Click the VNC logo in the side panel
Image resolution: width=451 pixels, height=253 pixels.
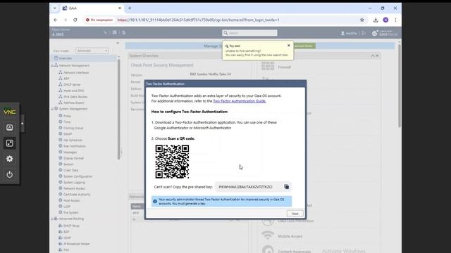pos(9,112)
